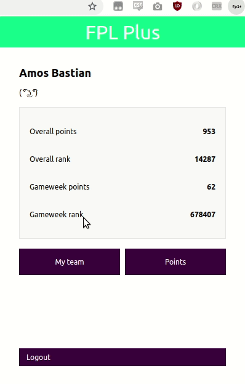Click the camera screenshot extension icon
This screenshot has height=384, width=245.
[158, 7]
